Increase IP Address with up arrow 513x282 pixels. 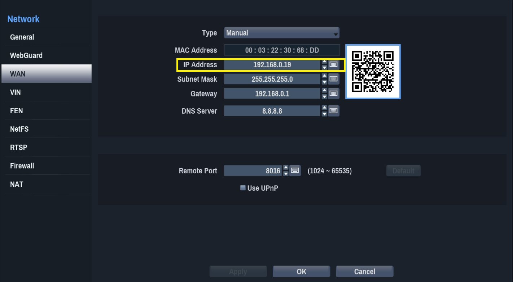click(324, 62)
